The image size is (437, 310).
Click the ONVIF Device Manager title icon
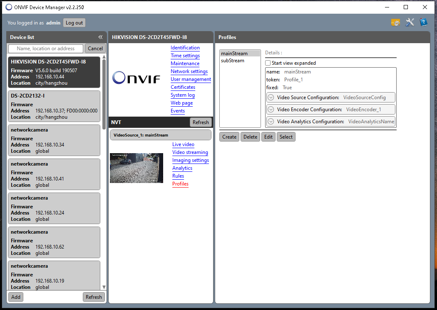(x=9, y=7)
